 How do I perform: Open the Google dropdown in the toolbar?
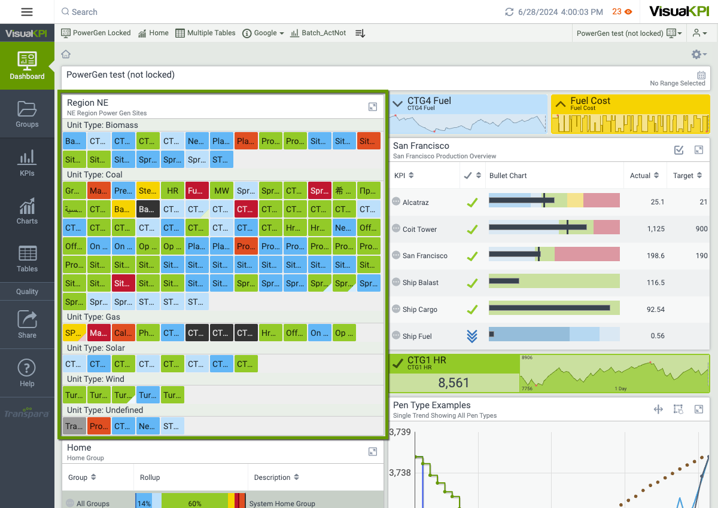(263, 33)
